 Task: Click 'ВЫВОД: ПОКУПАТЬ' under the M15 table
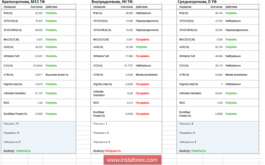coord(17,151)
